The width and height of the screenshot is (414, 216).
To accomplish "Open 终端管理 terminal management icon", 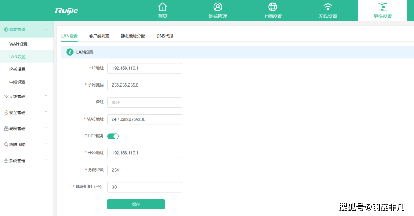I will pos(218,7).
